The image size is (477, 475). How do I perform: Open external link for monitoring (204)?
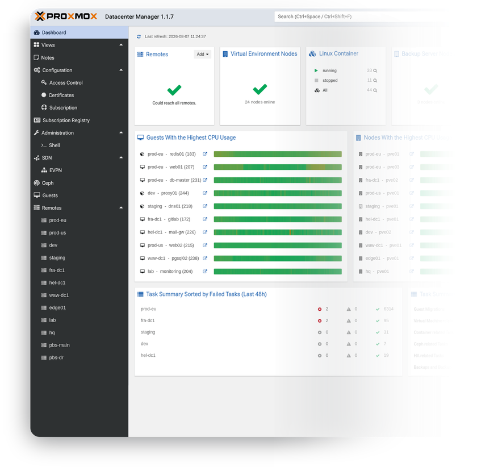point(205,272)
